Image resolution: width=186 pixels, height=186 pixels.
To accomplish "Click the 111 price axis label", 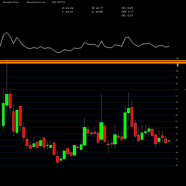I will (x=177, y=58).
